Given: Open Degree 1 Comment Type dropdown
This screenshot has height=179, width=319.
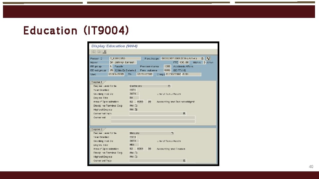Looking at the screenshot, I should click(184, 113).
